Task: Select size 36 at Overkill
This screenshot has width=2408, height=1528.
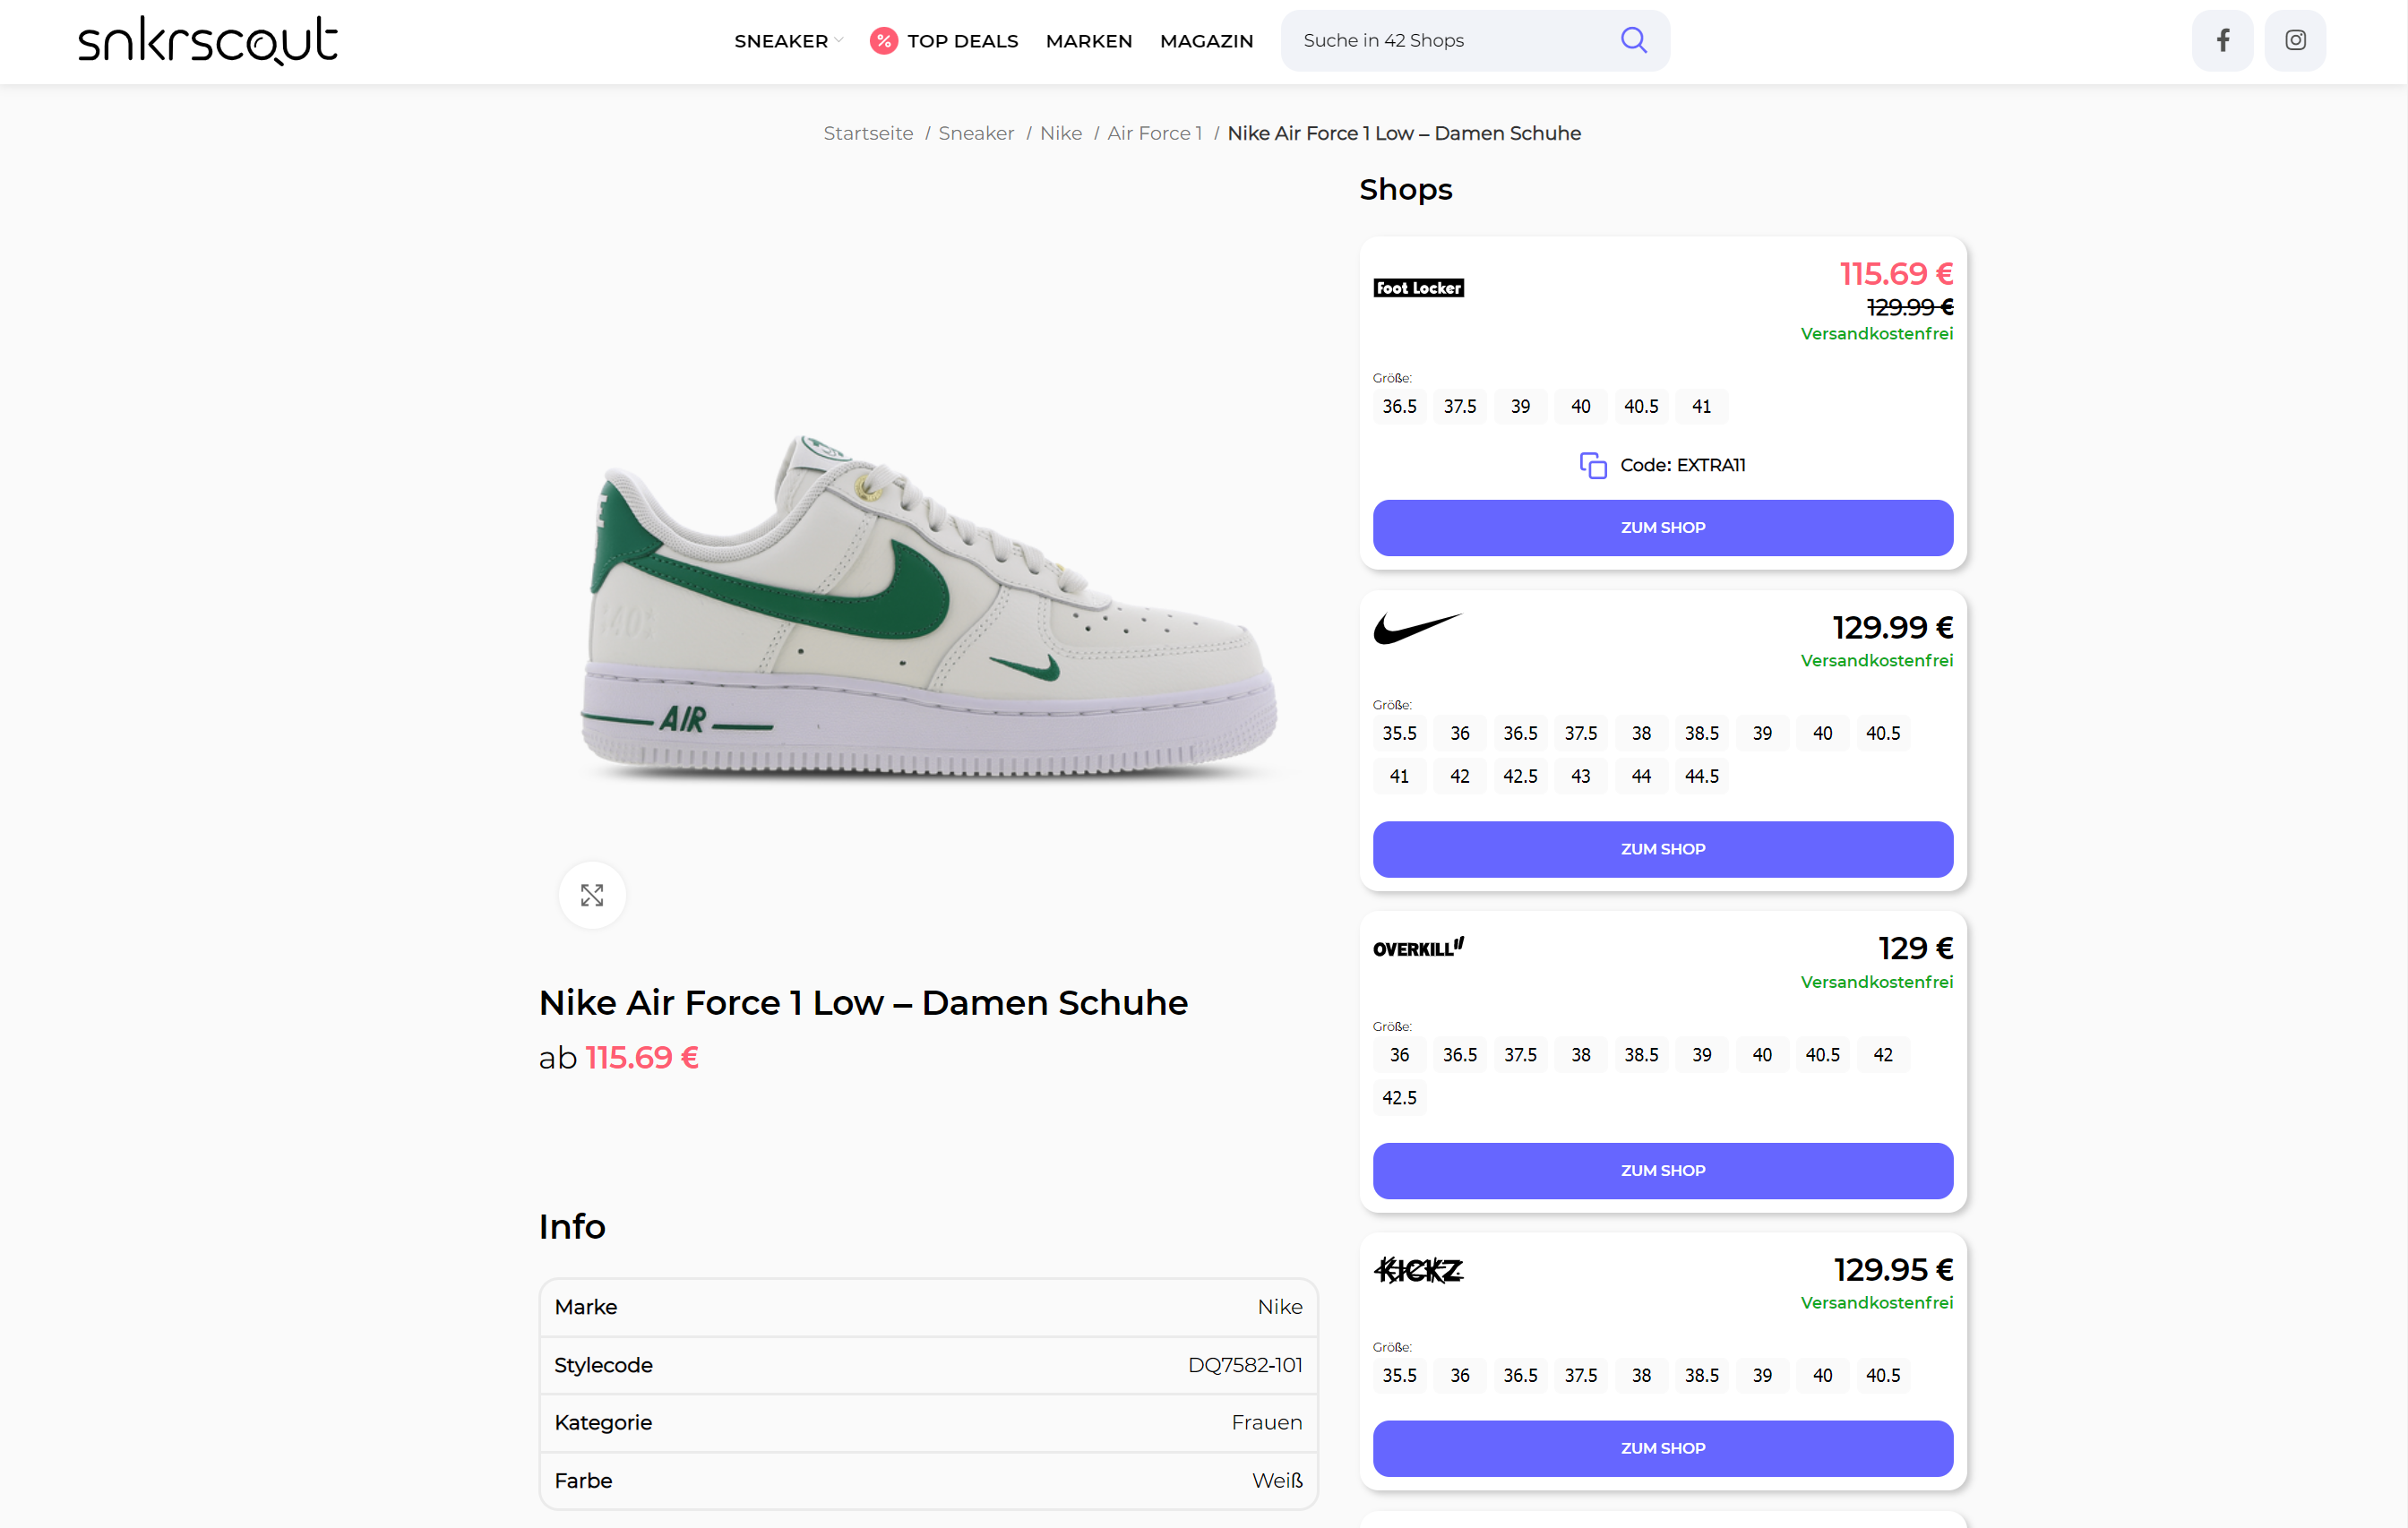Action: [x=1399, y=1055]
